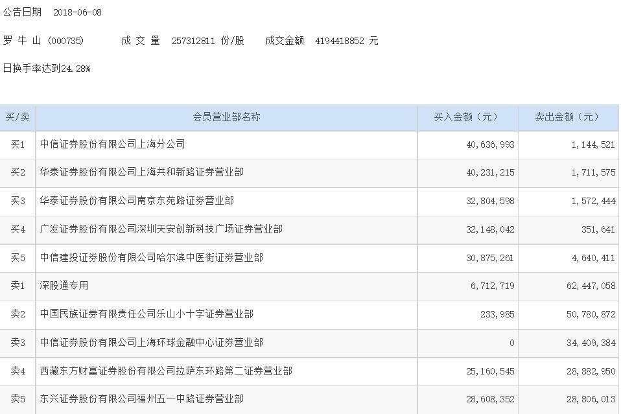
Task: Select row 华泰证券股份有限公司上海共和新路证券营业部
Action: [x=309, y=173]
